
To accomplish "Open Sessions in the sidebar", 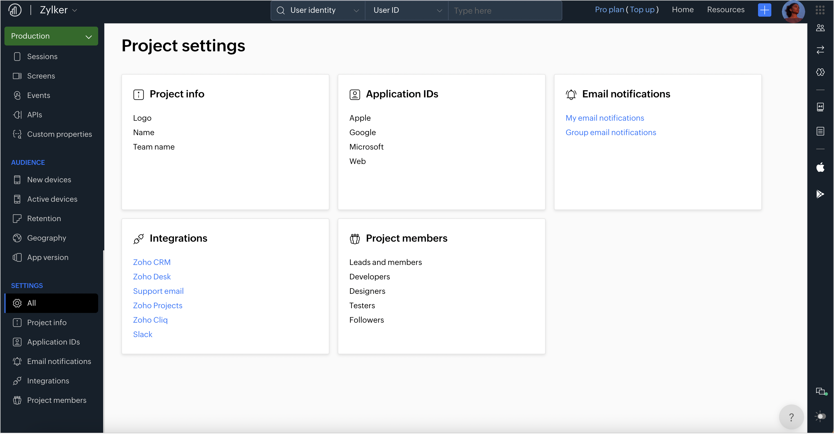I will (42, 57).
